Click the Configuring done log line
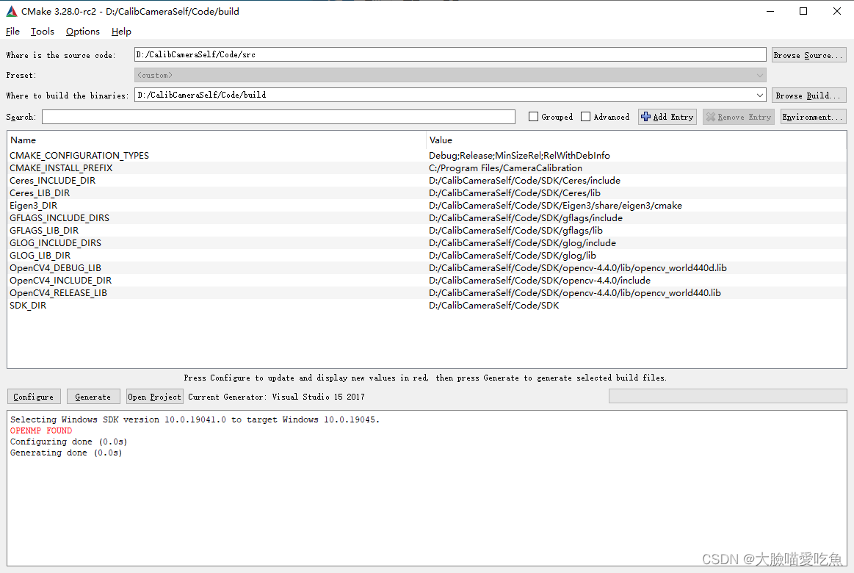This screenshot has width=854, height=573. (68, 442)
